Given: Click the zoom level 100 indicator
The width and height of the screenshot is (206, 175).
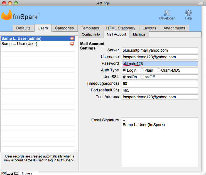Looking at the screenshot, I should pos(3,173).
